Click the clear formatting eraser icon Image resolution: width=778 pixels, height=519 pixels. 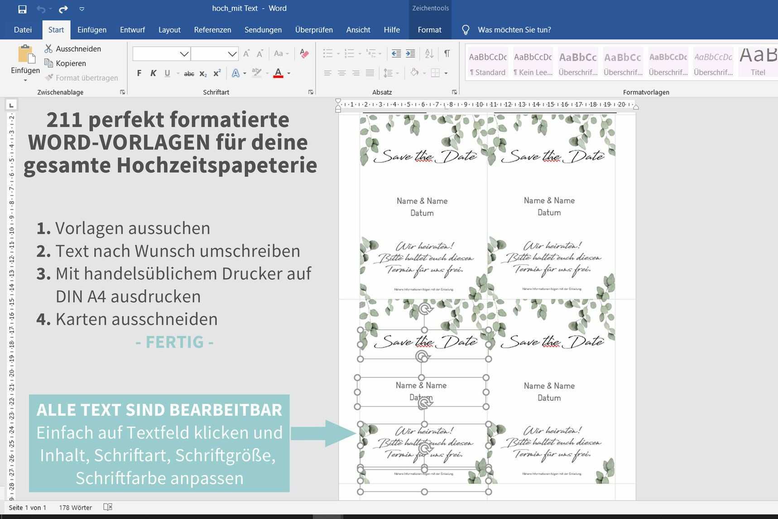[x=304, y=54]
